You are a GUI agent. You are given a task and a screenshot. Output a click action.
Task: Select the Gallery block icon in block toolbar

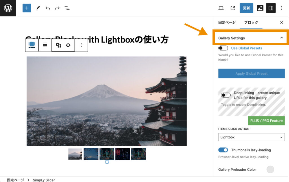coord(32,45)
